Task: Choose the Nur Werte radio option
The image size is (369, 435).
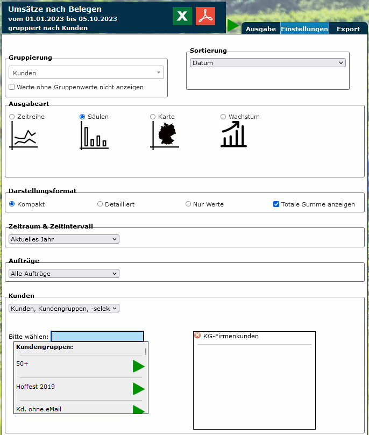Action: 188,204
